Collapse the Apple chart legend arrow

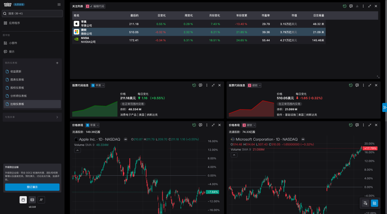pos(77,150)
